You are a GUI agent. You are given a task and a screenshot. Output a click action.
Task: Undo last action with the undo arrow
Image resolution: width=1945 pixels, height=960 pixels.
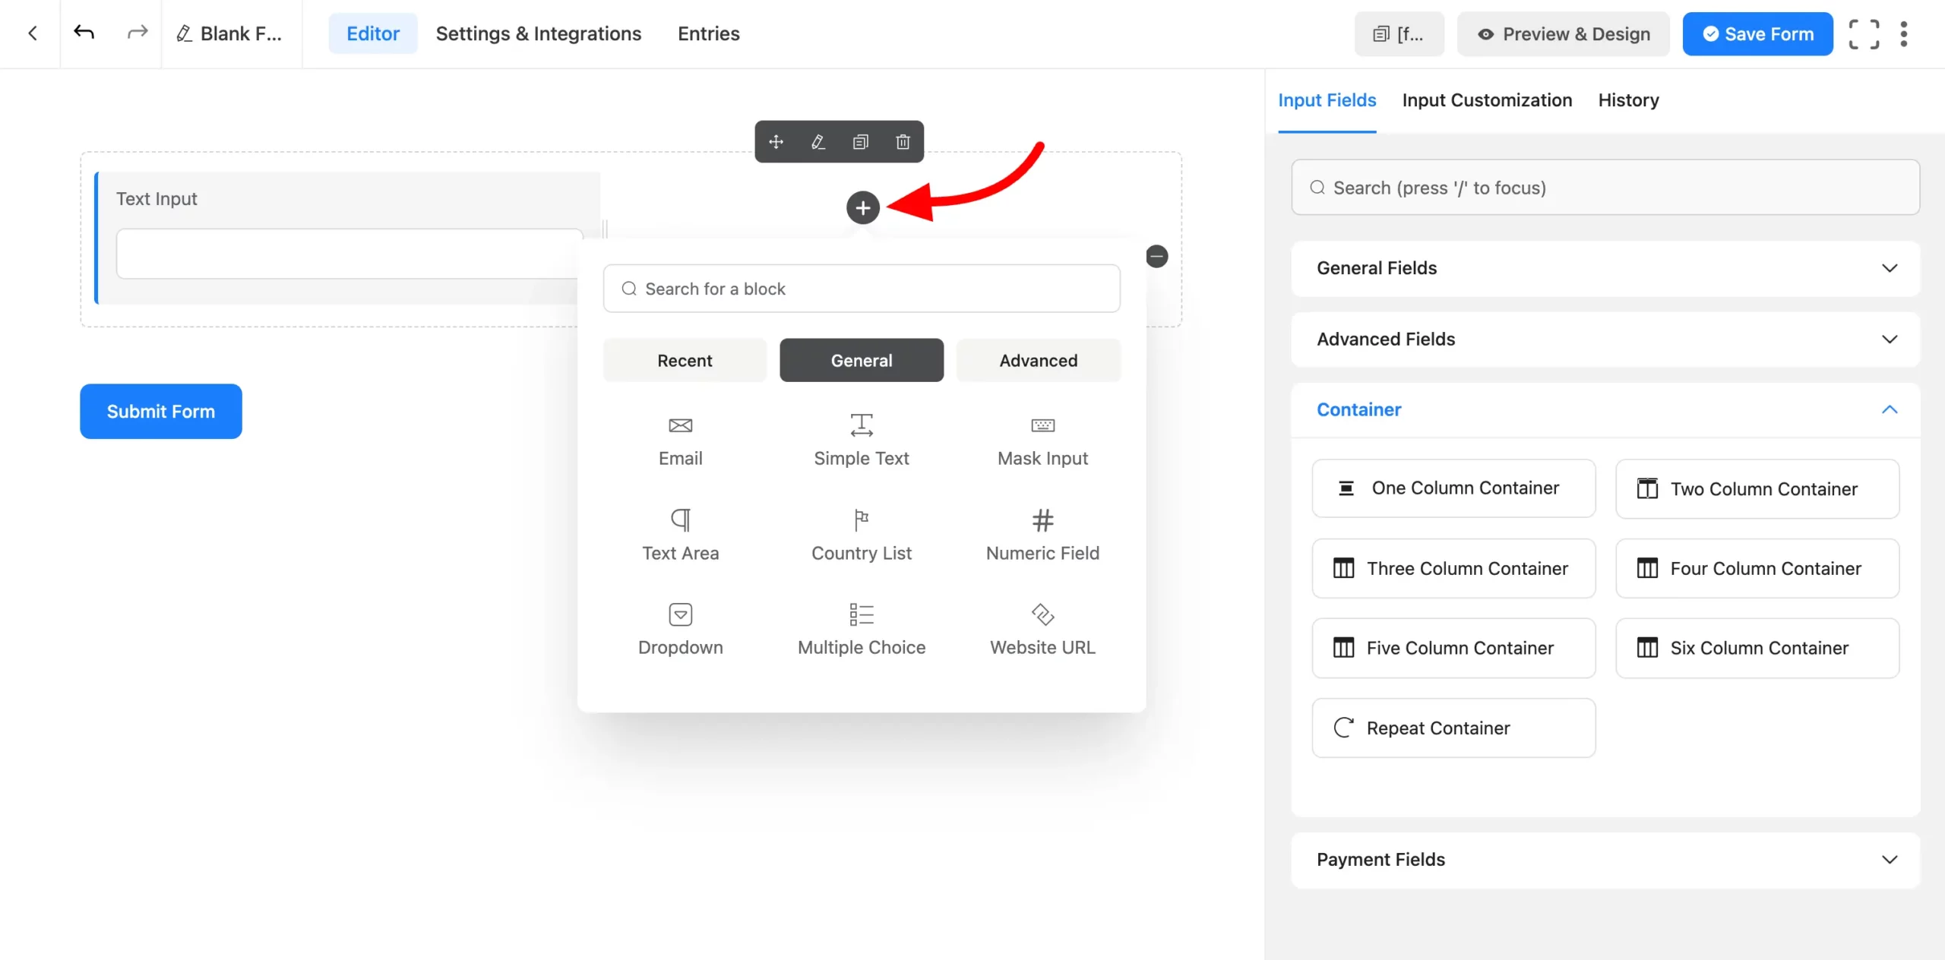click(x=84, y=33)
